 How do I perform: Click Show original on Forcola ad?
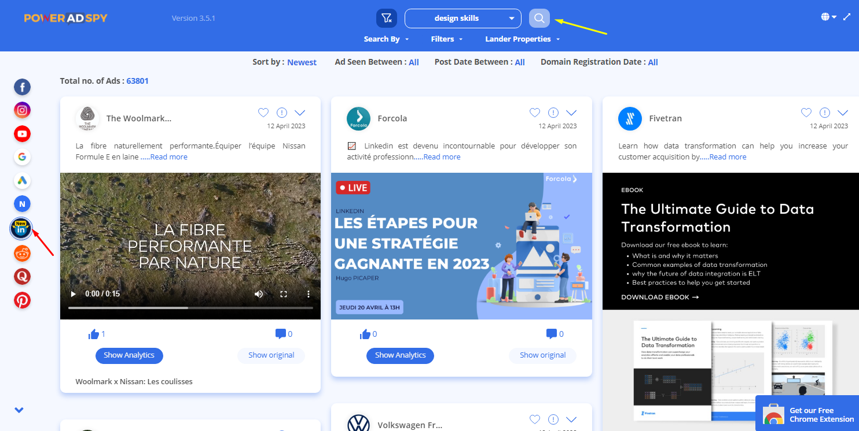pos(542,355)
